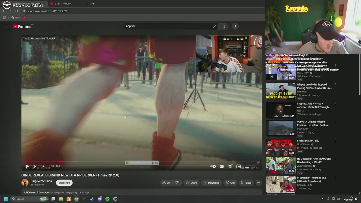Show hidden system tray icons

[x=323, y=199]
